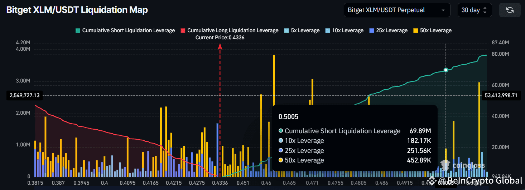
Task: Click the tooltip 10x Leverage value 182.17K
Action: (419, 141)
